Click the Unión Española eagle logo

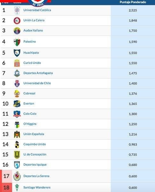point(17,134)
